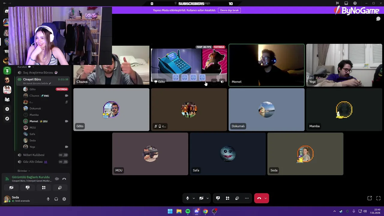Explore discoverable servers compass icon
The image size is (384, 216).
click(7, 119)
